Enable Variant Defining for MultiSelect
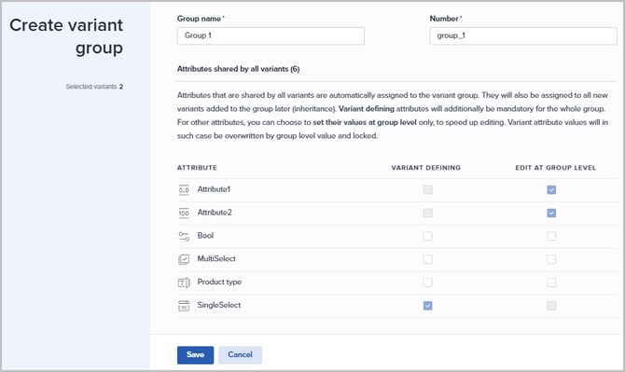 [x=427, y=259]
